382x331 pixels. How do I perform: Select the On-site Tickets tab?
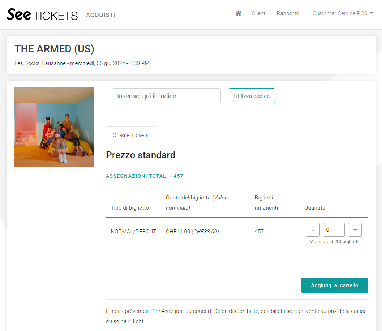point(130,135)
